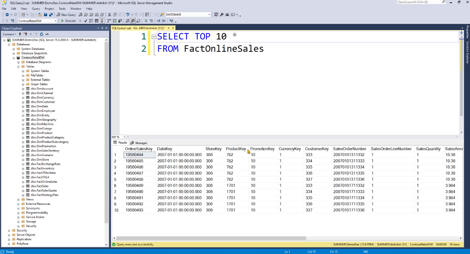Expand the System Databases node
This screenshot has height=254, width=470.
click(13, 49)
